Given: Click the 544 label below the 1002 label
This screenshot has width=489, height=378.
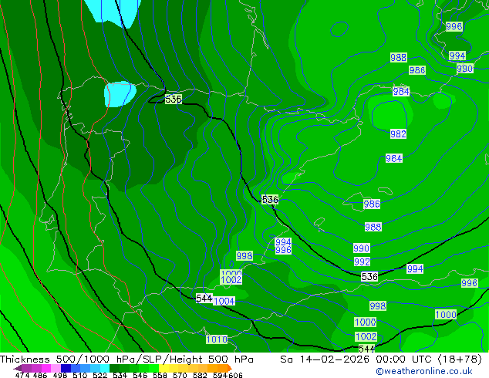Looking at the screenshot, I should point(367,349).
